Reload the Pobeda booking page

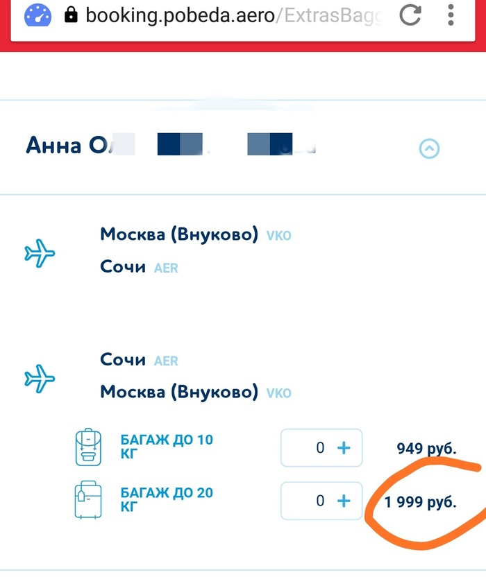pos(410,15)
